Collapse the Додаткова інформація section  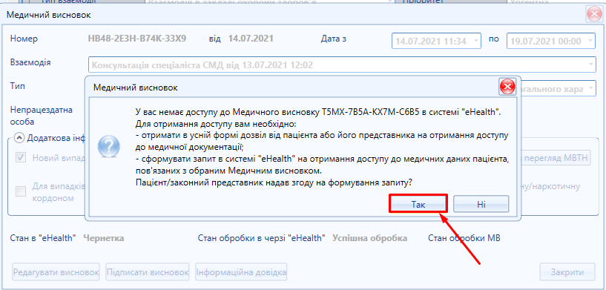[19, 138]
